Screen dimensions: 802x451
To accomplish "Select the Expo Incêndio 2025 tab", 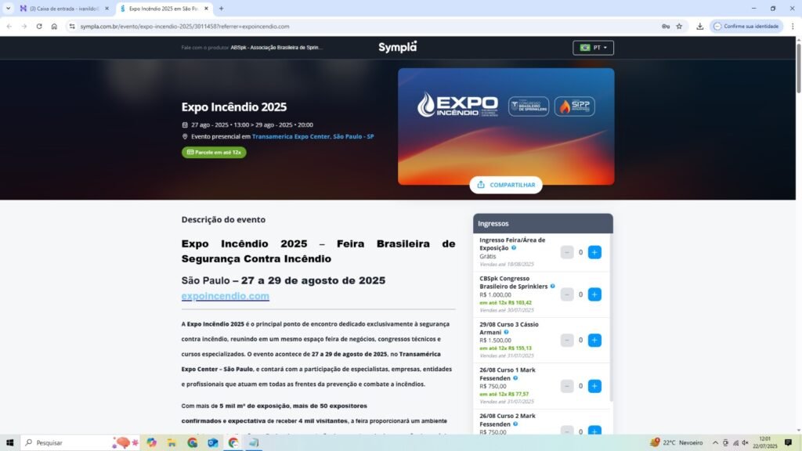I will (x=164, y=9).
